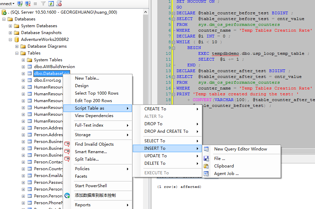Expand the Database Diagrams node
Image resolution: width=315 pixels, height=209 pixels.
click(x=17, y=46)
